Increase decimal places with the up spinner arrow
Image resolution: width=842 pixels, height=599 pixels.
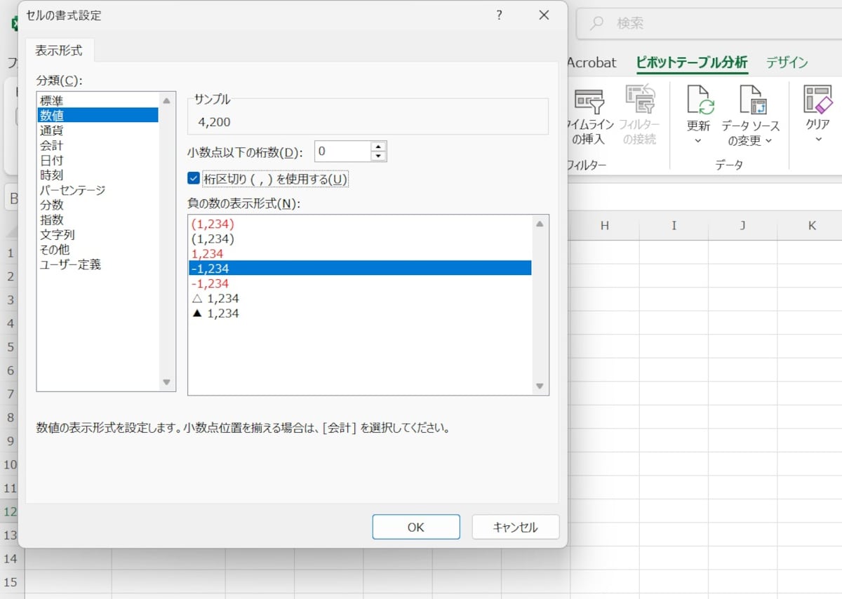click(x=379, y=146)
